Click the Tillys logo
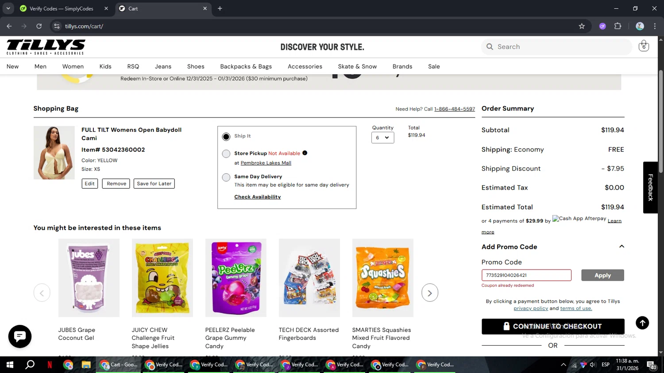 (46, 47)
